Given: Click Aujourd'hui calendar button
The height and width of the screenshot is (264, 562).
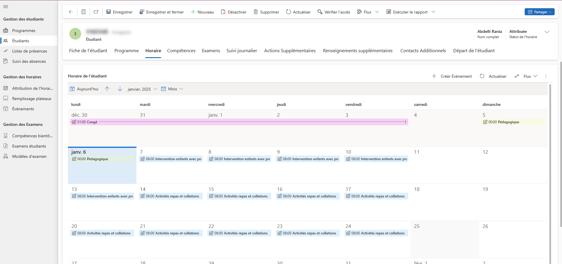Looking at the screenshot, I should (x=84, y=89).
